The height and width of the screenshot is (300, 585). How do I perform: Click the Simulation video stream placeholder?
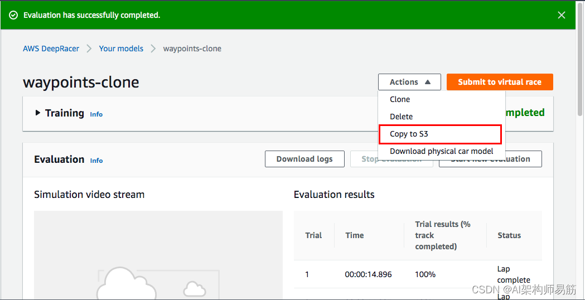pyautogui.click(x=158, y=255)
